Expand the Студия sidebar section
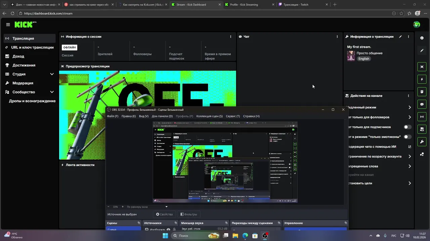 click(x=52, y=74)
